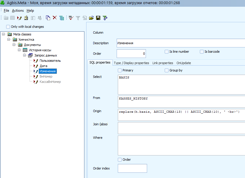The width and height of the screenshot is (245, 178).
Task: Open the Help menu
Action: tap(30, 11)
